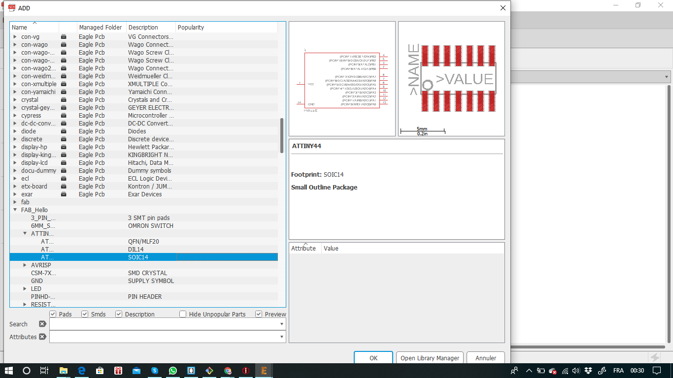Open WhatsApp from the taskbar
Screen dimensions: 673x378
(x=172, y=371)
